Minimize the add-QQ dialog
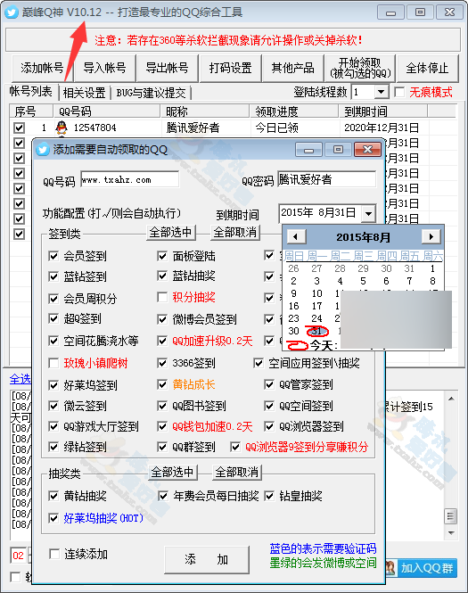The width and height of the screenshot is (468, 593). 308,150
